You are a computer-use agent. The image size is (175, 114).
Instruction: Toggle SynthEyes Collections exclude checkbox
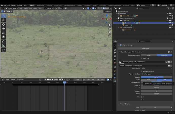168,18
